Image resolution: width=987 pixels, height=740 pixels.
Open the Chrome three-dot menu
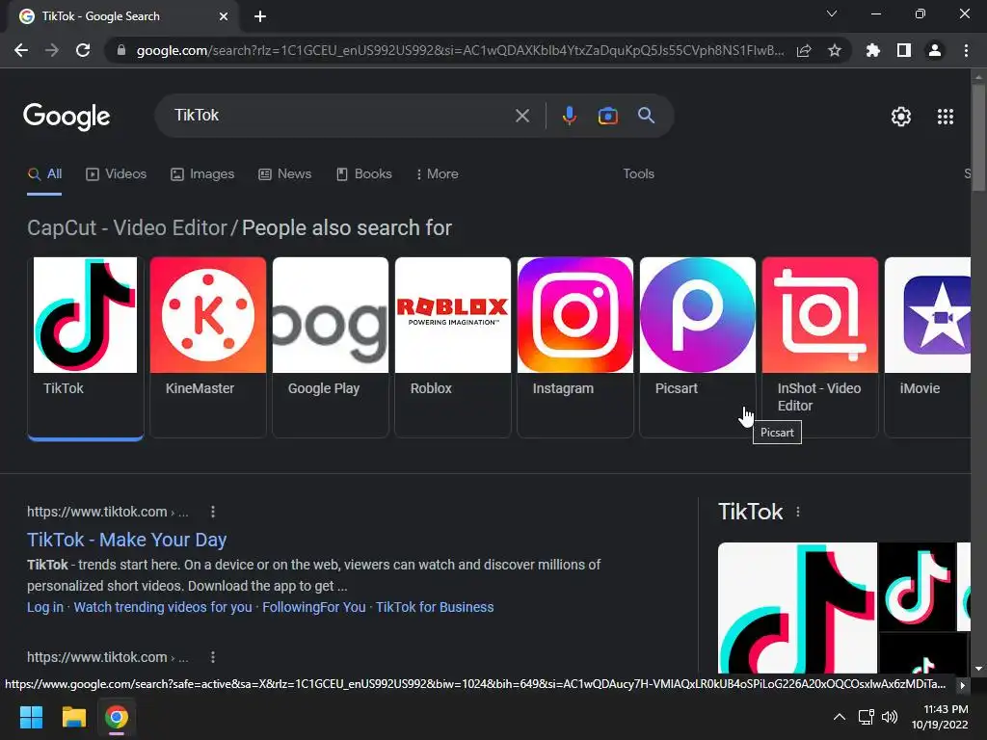pos(966,50)
